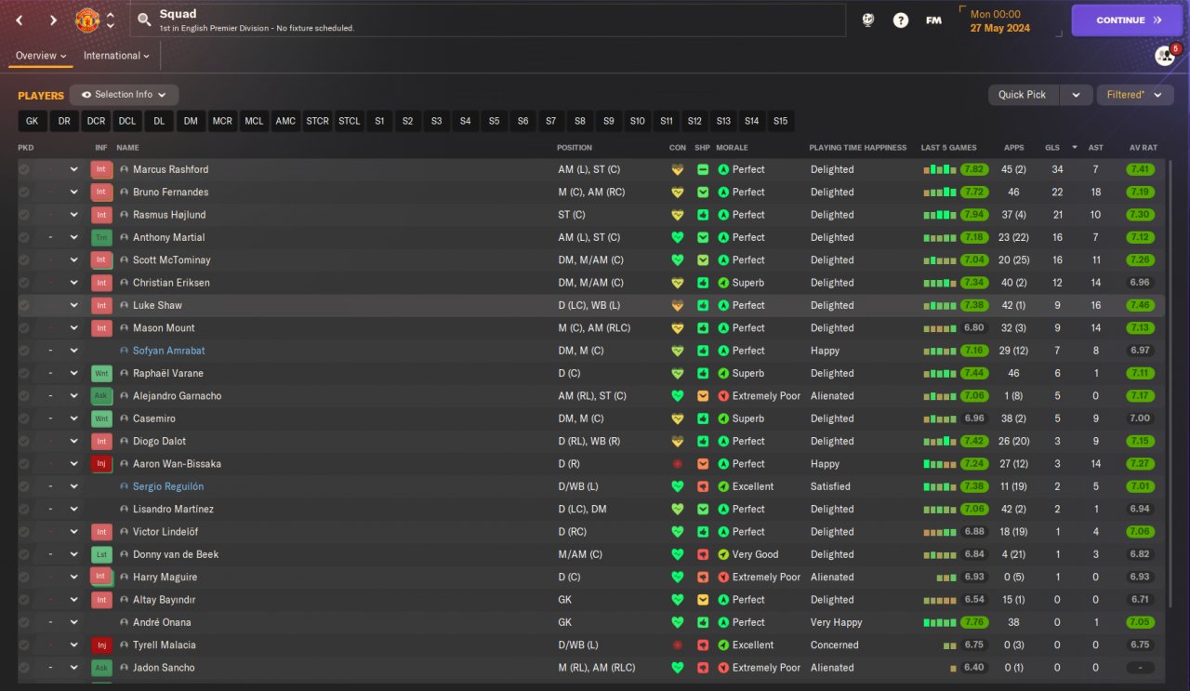1190x691 pixels.
Task: Open the Selection Info dropdown
Action: pos(125,95)
